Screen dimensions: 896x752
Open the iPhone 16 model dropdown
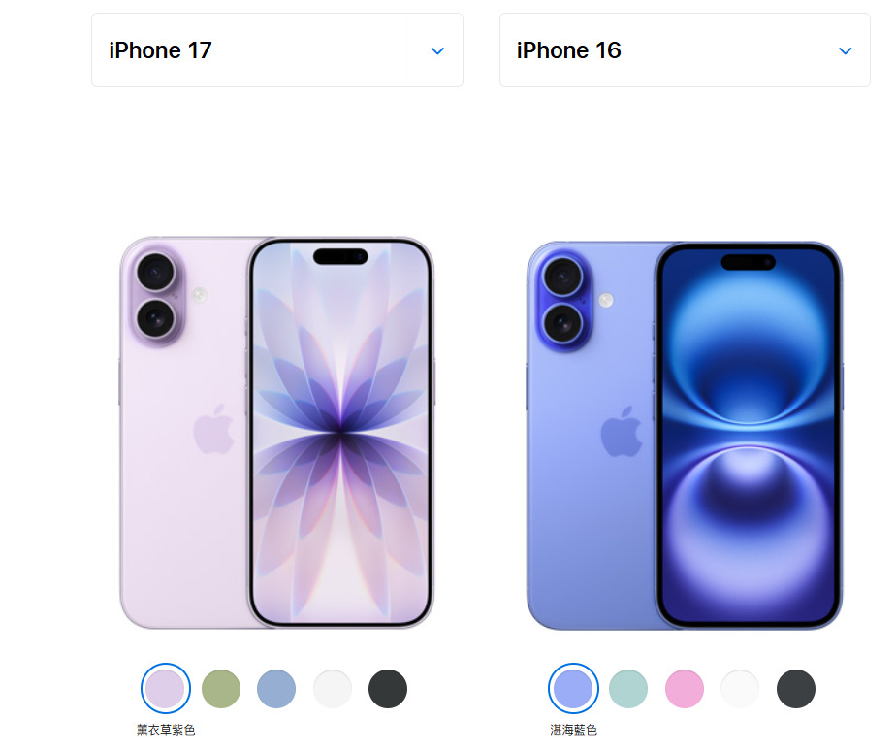click(x=685, y=50)
